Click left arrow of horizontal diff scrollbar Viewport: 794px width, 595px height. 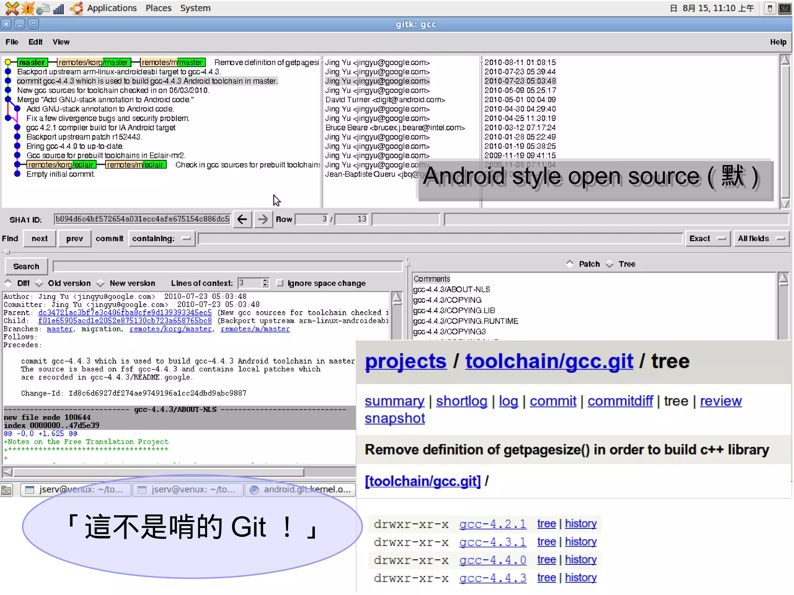7,472
